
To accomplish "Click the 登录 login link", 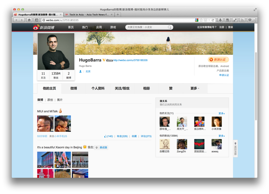I will (x=230, y=27).
